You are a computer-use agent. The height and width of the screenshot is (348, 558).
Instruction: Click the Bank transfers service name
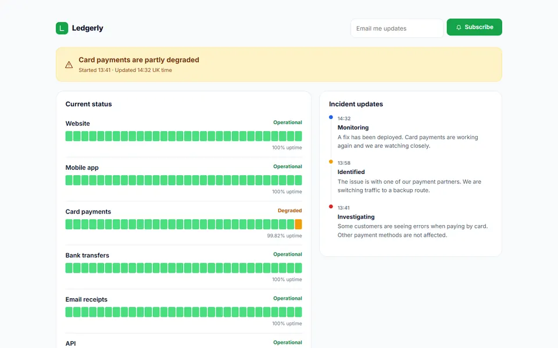click(x=87, y=255)
